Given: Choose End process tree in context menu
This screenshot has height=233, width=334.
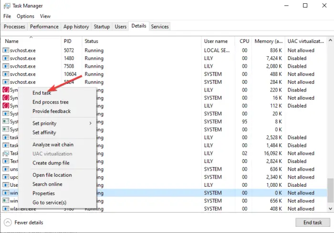Looking at the screenshot, I should click(51, 102).
